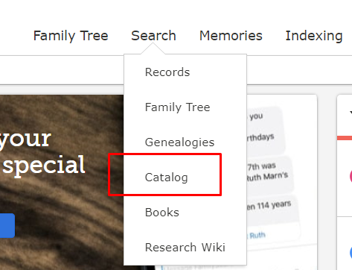The width and height of the screenshot is (352, 270).
Task: Click the red-orange bar on the right card
Action: click(345, 138)
